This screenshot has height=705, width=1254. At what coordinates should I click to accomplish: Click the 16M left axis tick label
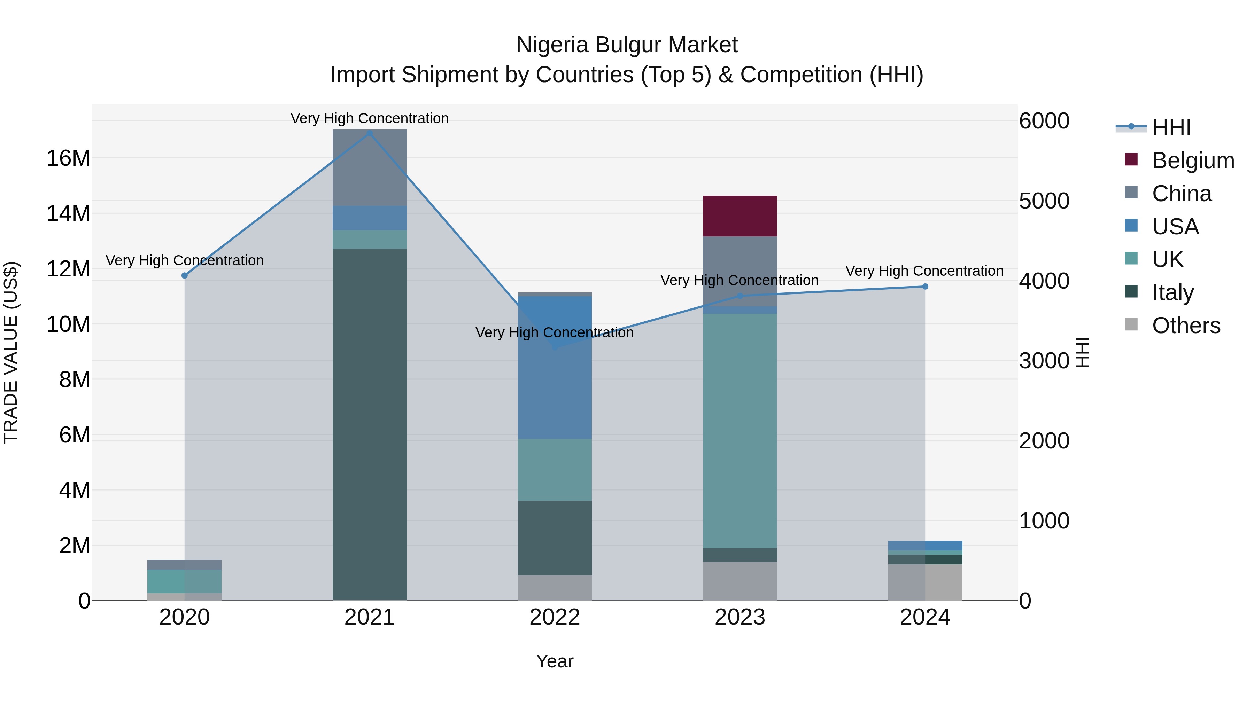pyautogui.click(x=68, y=158)
